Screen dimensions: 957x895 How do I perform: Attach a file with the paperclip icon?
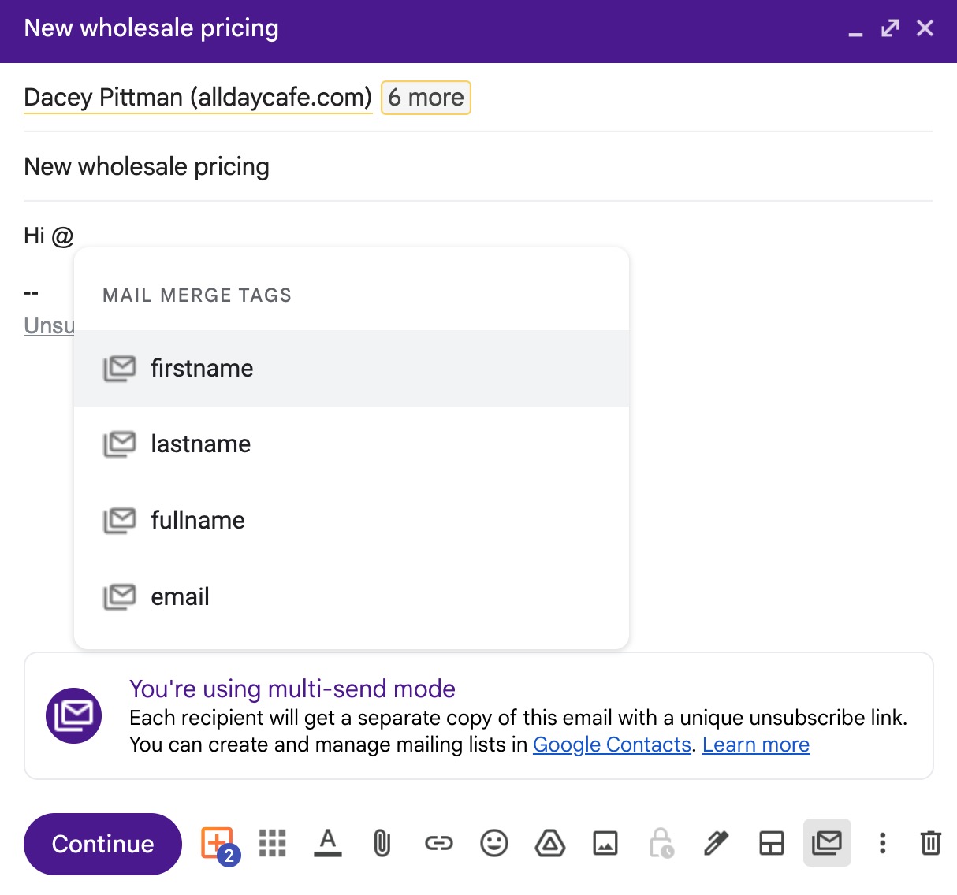click(382, 843)
